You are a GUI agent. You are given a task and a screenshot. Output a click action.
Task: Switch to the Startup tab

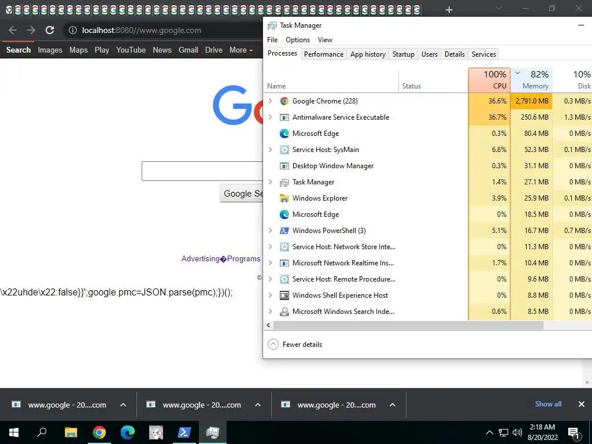coord(403,54)
